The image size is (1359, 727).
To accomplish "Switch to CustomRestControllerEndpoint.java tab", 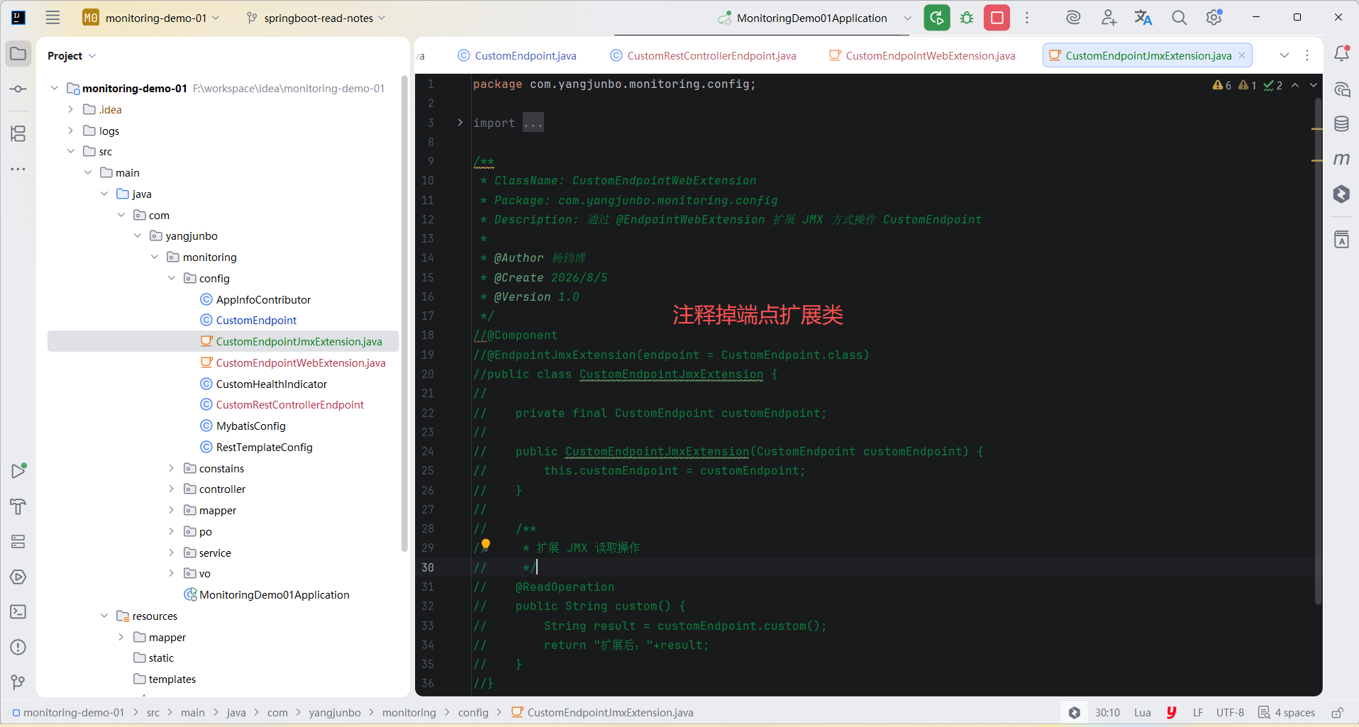I will [x=704, y=55].
